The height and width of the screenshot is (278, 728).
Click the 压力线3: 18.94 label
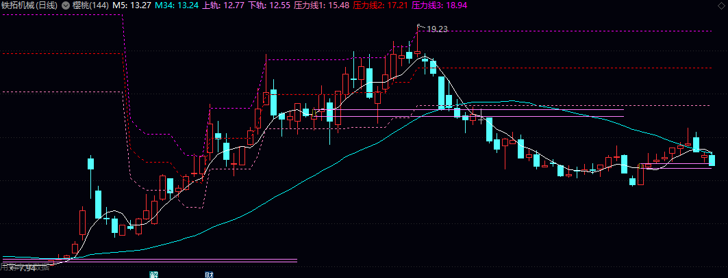tap(439, 5)
